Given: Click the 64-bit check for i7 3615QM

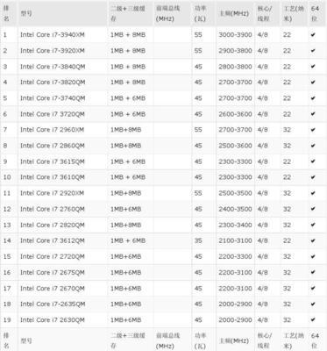Looking at the screenshot, I should click(313, 161).
